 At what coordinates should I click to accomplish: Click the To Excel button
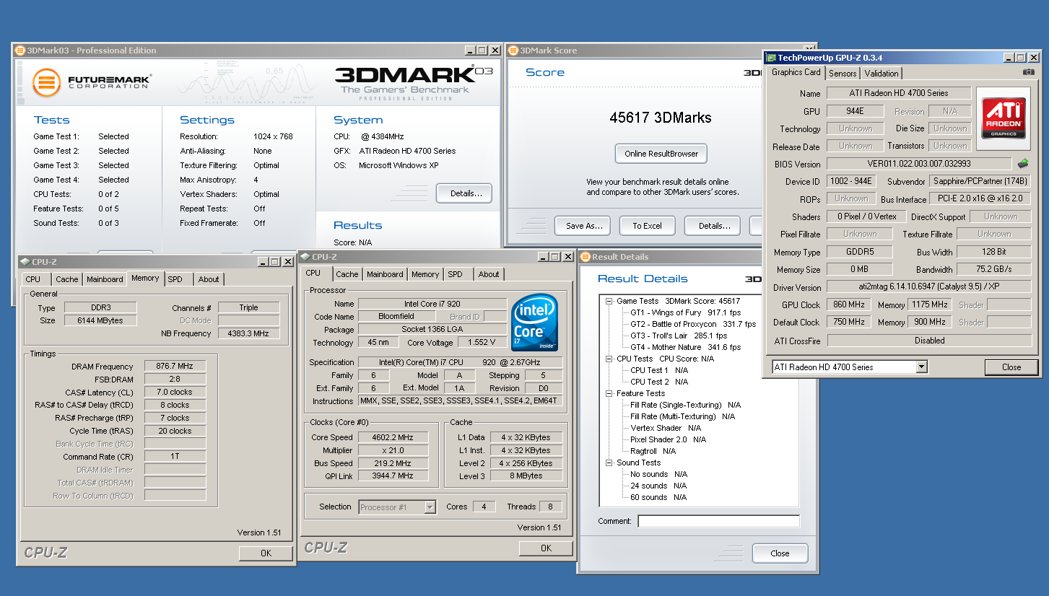tap(647, 226)
